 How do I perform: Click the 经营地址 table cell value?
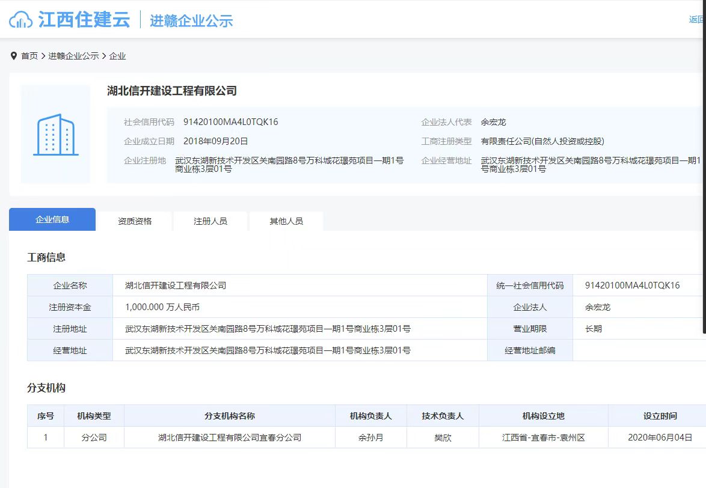[268, 350]
